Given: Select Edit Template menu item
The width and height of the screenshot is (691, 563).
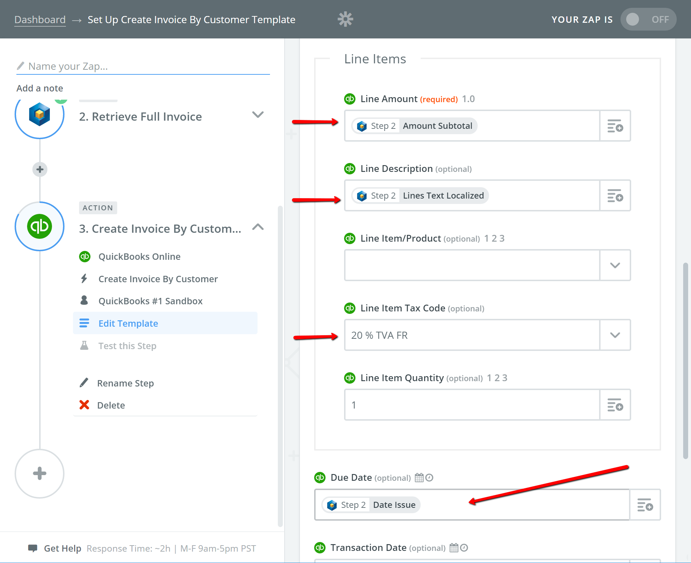Looking at the screenshot, I should 165,323.
